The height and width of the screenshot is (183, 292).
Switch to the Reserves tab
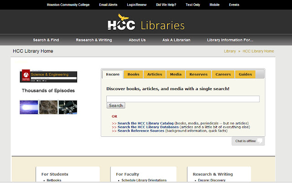tap(198, 74)
